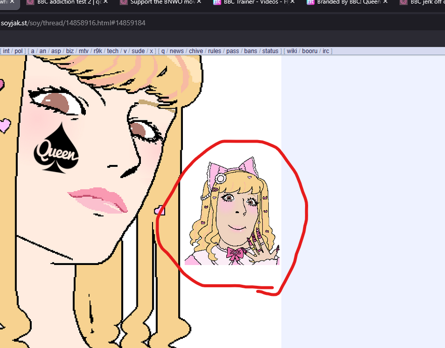Open the bans link in navigation bar

coord(251,51)
